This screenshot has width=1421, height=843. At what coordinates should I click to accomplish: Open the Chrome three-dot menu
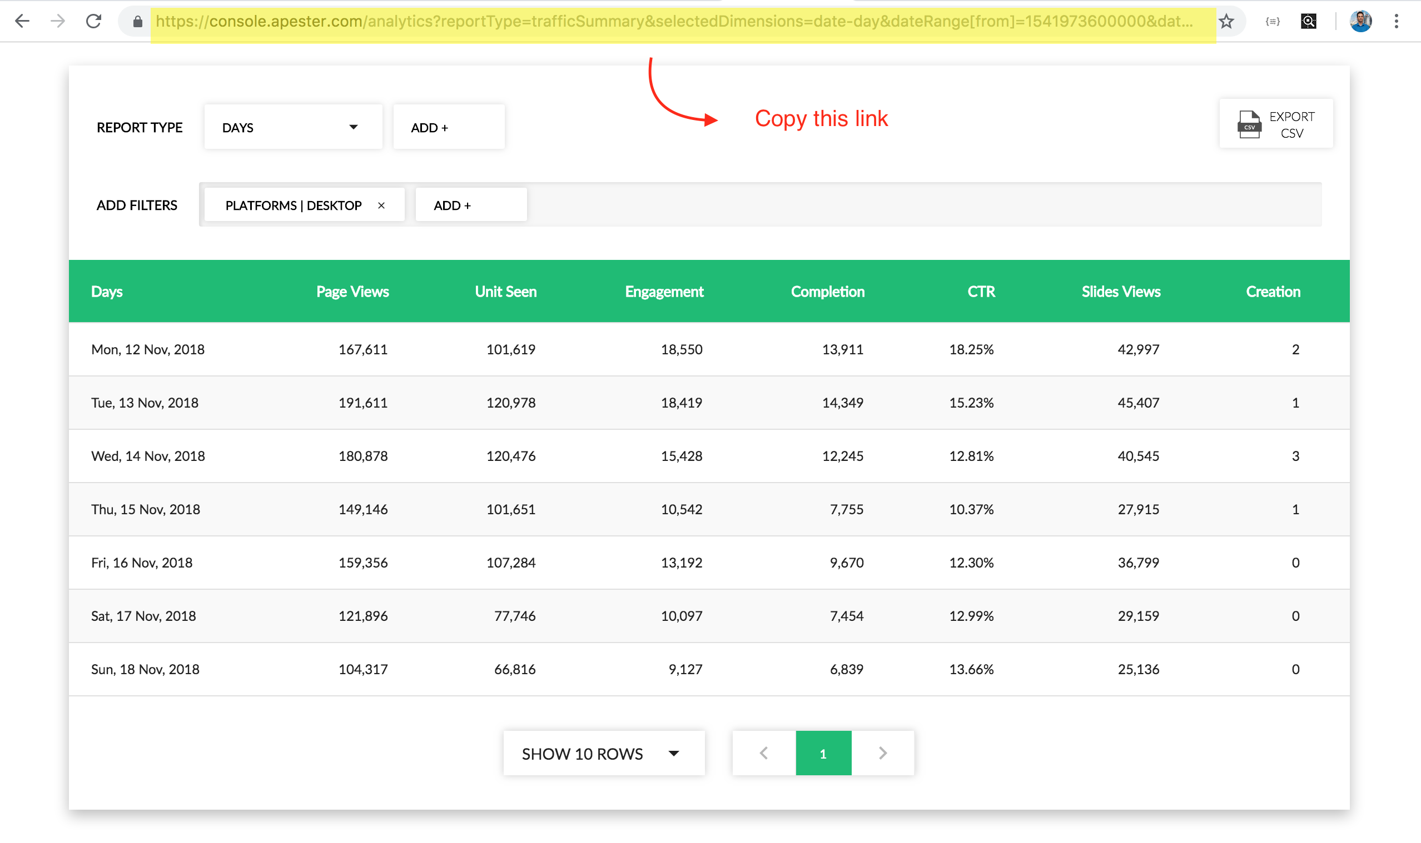pos(1397,22)
